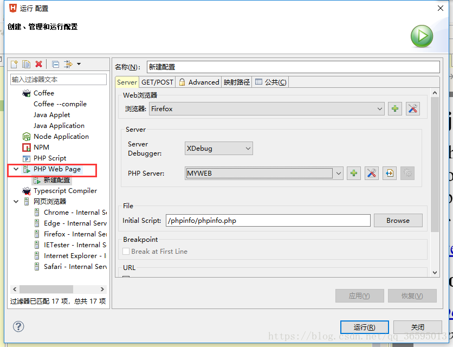Viewport: 453px width, 347px height.
Task: Open the PHP Server MYWEB dropdown
Action: pyautogui.click(x=264, y=173)
